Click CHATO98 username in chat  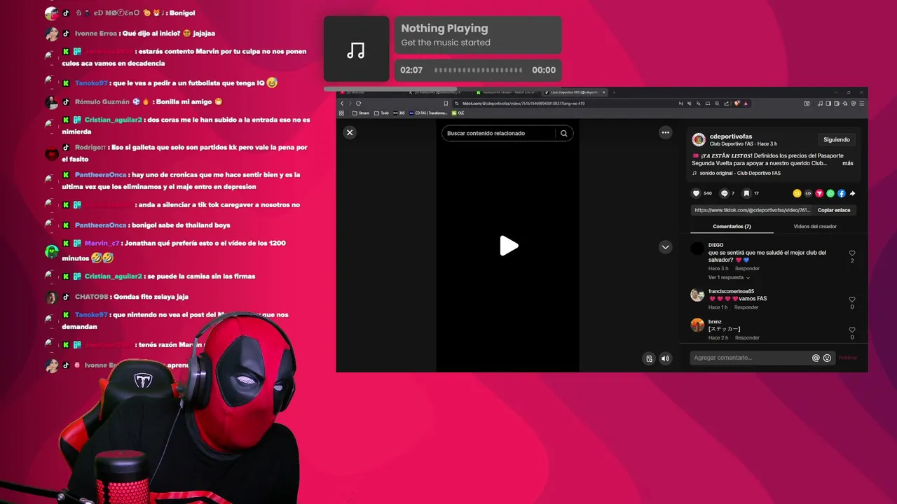tap(91, 297)
